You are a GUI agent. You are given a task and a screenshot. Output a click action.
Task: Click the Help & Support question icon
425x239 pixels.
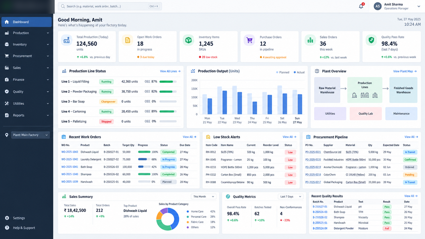pos(7,228)
